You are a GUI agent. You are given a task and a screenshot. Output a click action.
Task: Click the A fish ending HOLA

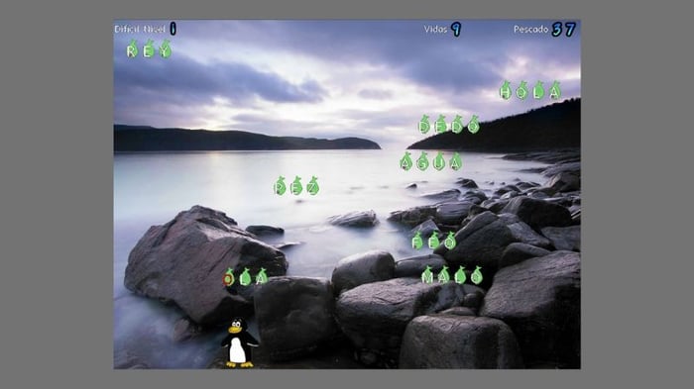click(x=555, y=91)
